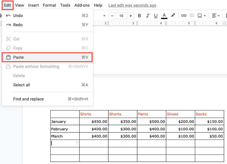The image size is (227, 164).
Task: Open the text color picker
Action: pos(164,16)
